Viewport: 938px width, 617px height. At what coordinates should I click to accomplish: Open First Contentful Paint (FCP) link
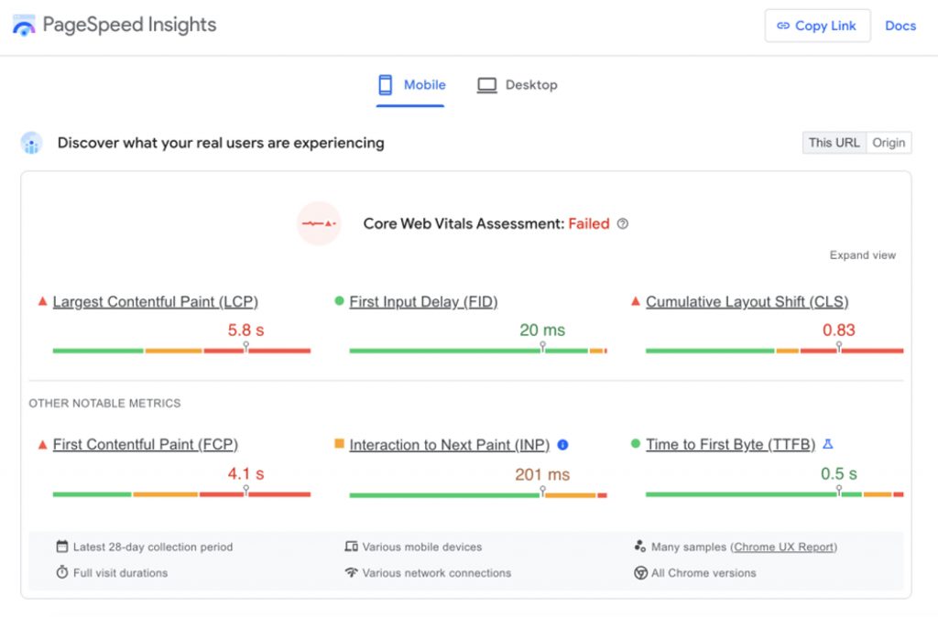click(x=146, y=445)
